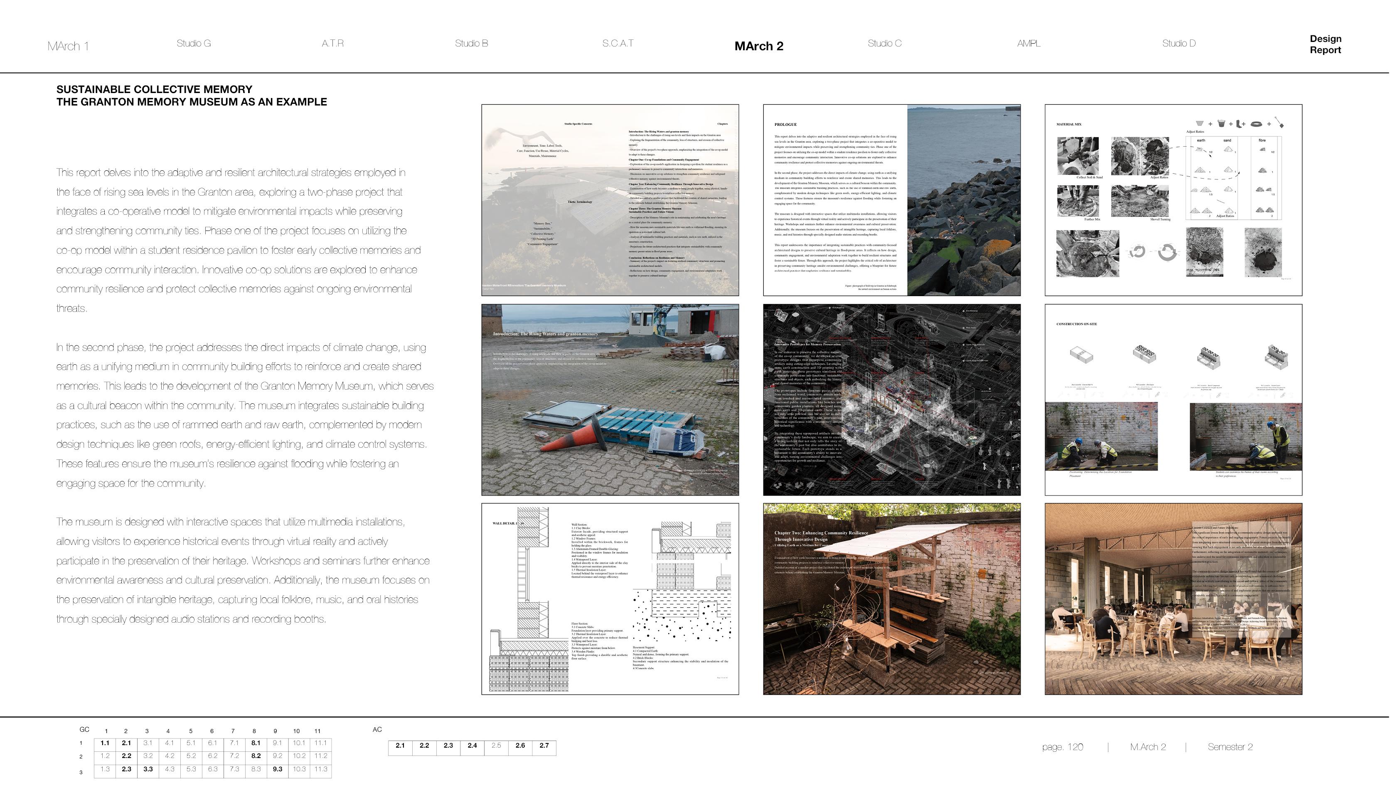Open Construction On-Site page thumbnail

[1173, 399]
